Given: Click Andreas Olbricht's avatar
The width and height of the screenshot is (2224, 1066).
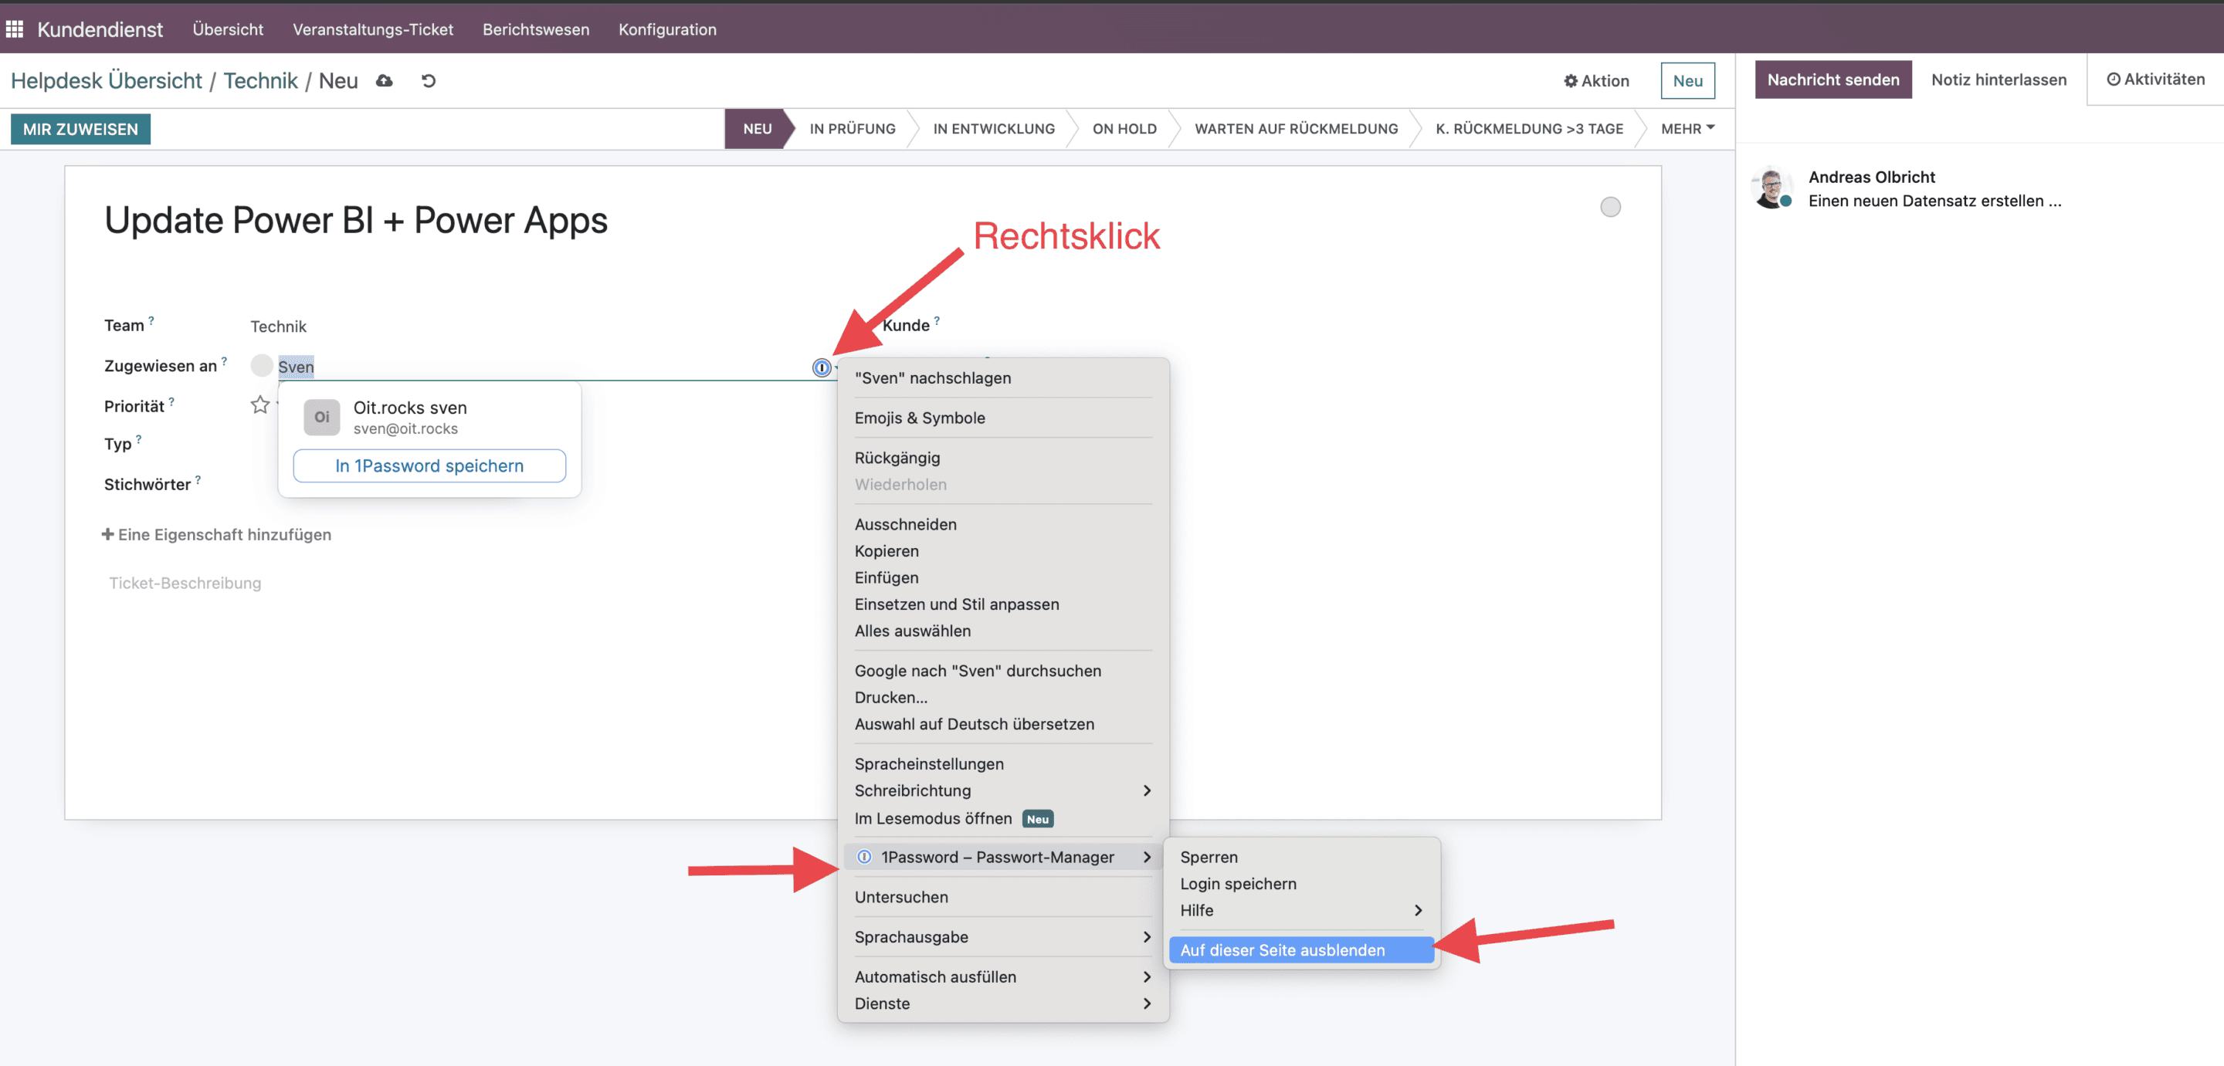Looking at the screenshot, I should point(1772,188).
